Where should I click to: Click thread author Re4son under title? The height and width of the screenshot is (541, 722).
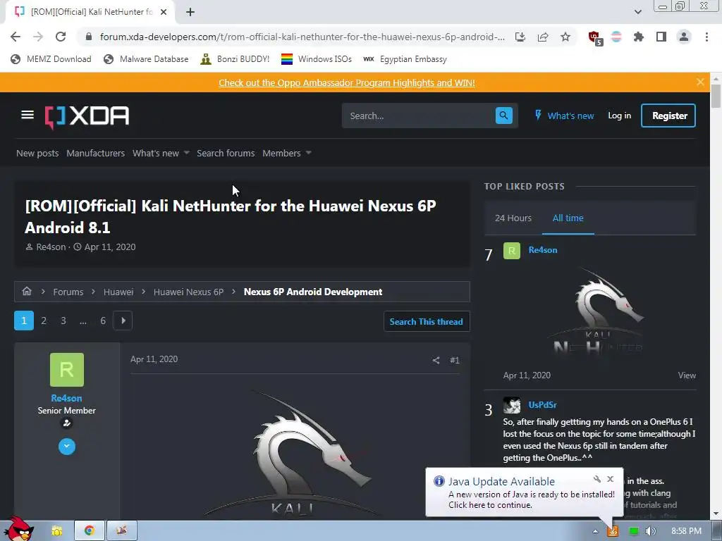coord(51,247)
